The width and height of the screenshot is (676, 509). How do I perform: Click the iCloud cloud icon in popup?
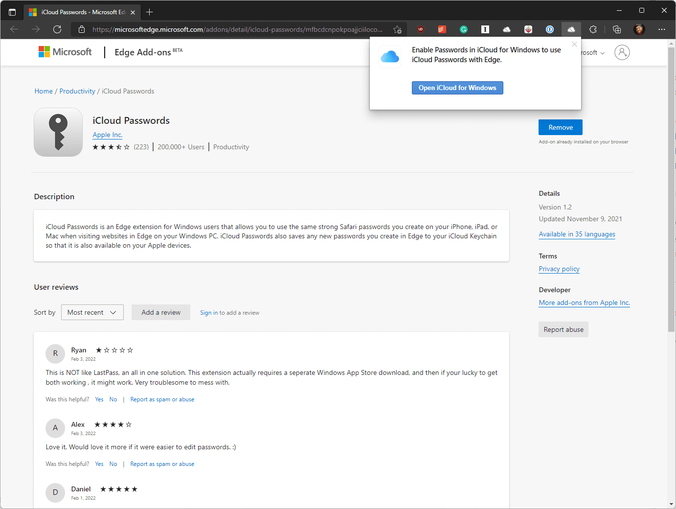tap(390, 56)
